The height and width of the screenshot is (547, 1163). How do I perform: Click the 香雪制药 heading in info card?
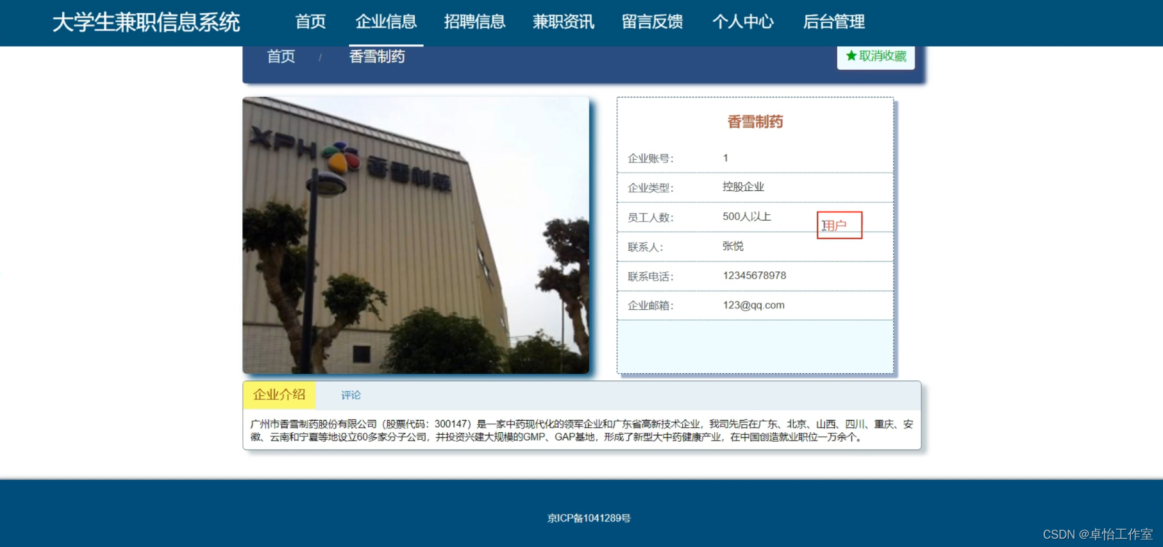(x=755, y=122)
